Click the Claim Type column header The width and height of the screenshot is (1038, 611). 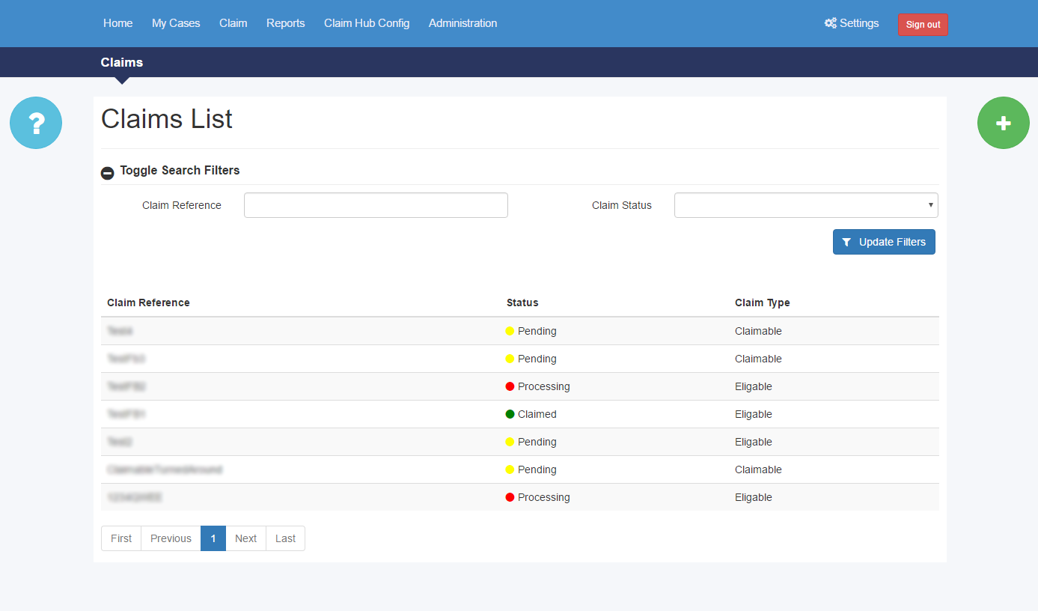pyautogui.click(x=763, y=303)
